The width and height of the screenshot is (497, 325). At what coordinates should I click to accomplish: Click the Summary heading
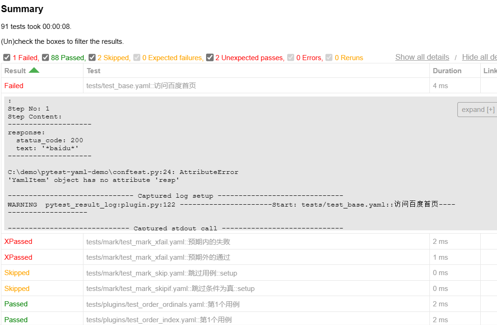click(x=22, y=9)
